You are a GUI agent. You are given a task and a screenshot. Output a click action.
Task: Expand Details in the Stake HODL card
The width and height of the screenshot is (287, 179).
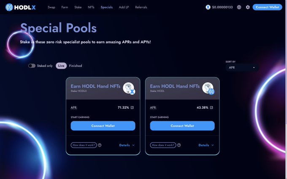[206, 145]
